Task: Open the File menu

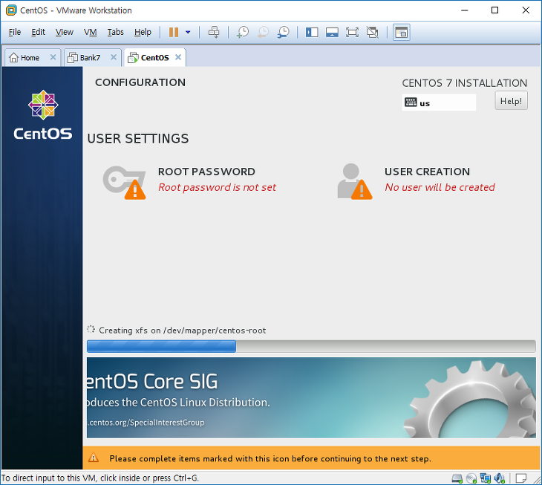Action: pos(15,32)
